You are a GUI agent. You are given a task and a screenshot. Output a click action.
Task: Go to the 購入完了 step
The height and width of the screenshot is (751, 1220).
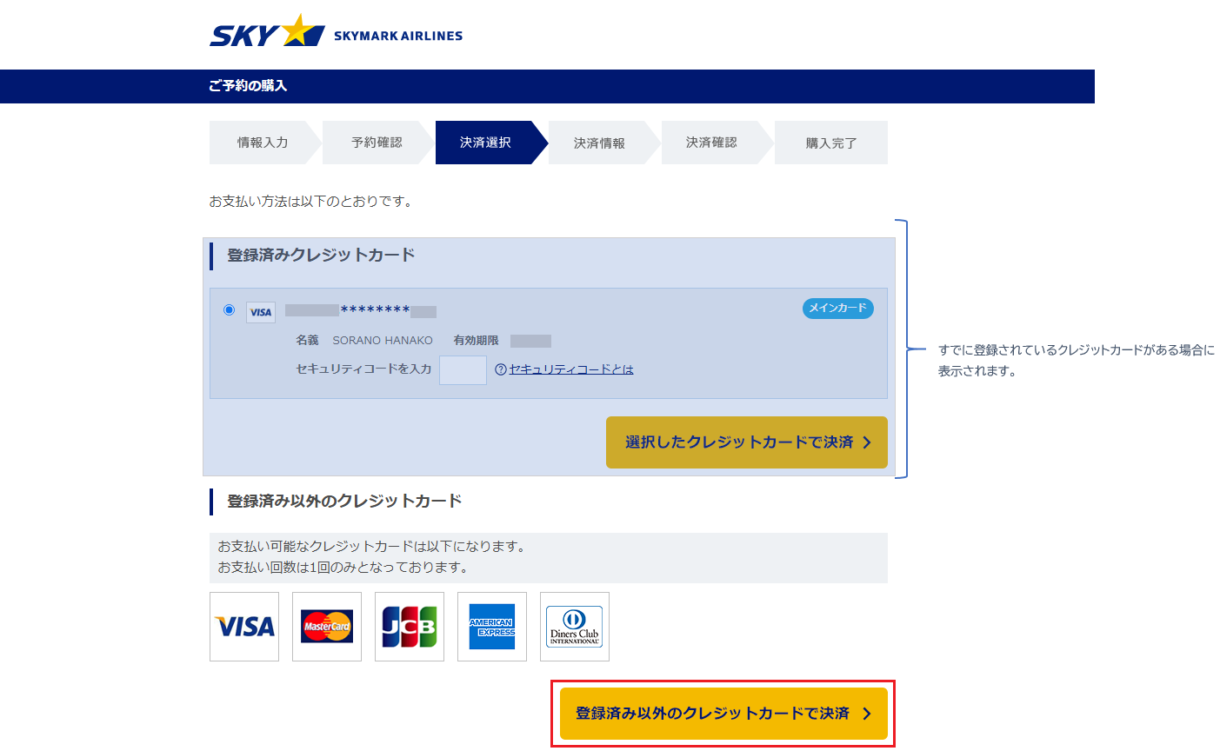click(830, 143)
